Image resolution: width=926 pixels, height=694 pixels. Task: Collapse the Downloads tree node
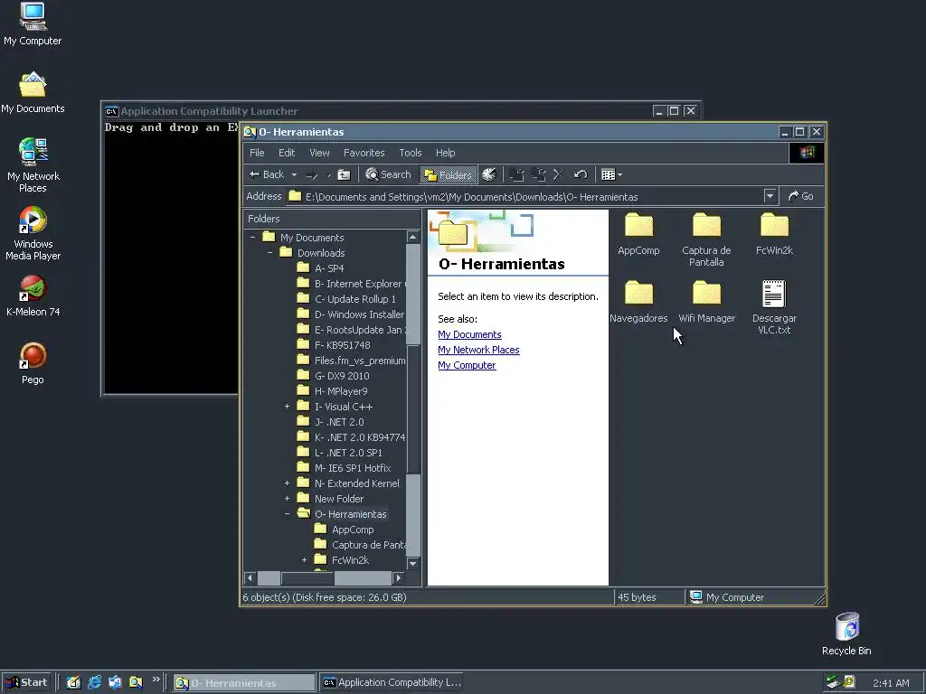pyautogui.click(x=269, y=253)
